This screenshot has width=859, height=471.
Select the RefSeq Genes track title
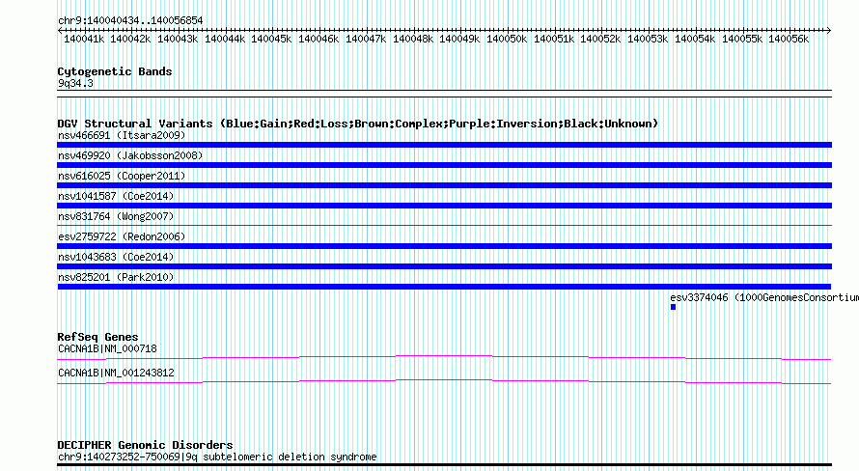[97, 337]
